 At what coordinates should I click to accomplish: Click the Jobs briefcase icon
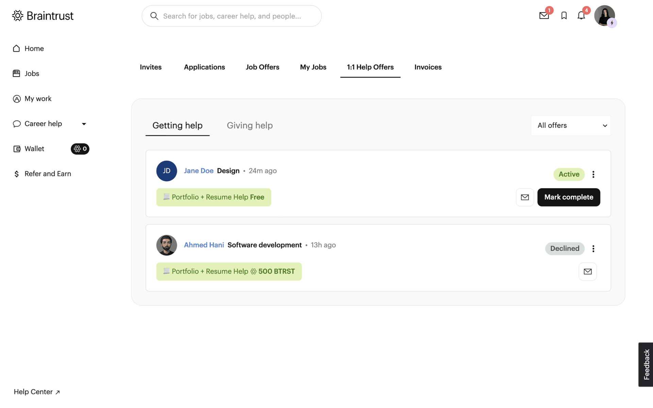click(x=16, y=73)
